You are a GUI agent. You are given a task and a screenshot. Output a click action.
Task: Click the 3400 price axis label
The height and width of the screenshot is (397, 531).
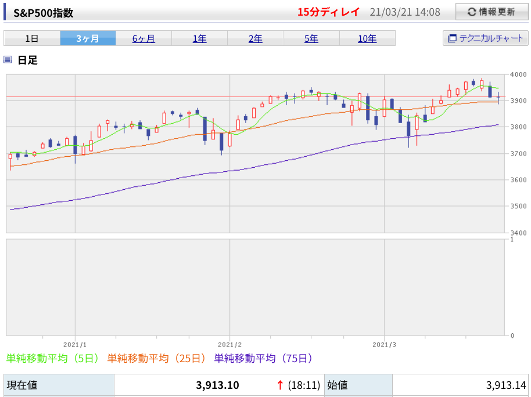tap(518, 233)
